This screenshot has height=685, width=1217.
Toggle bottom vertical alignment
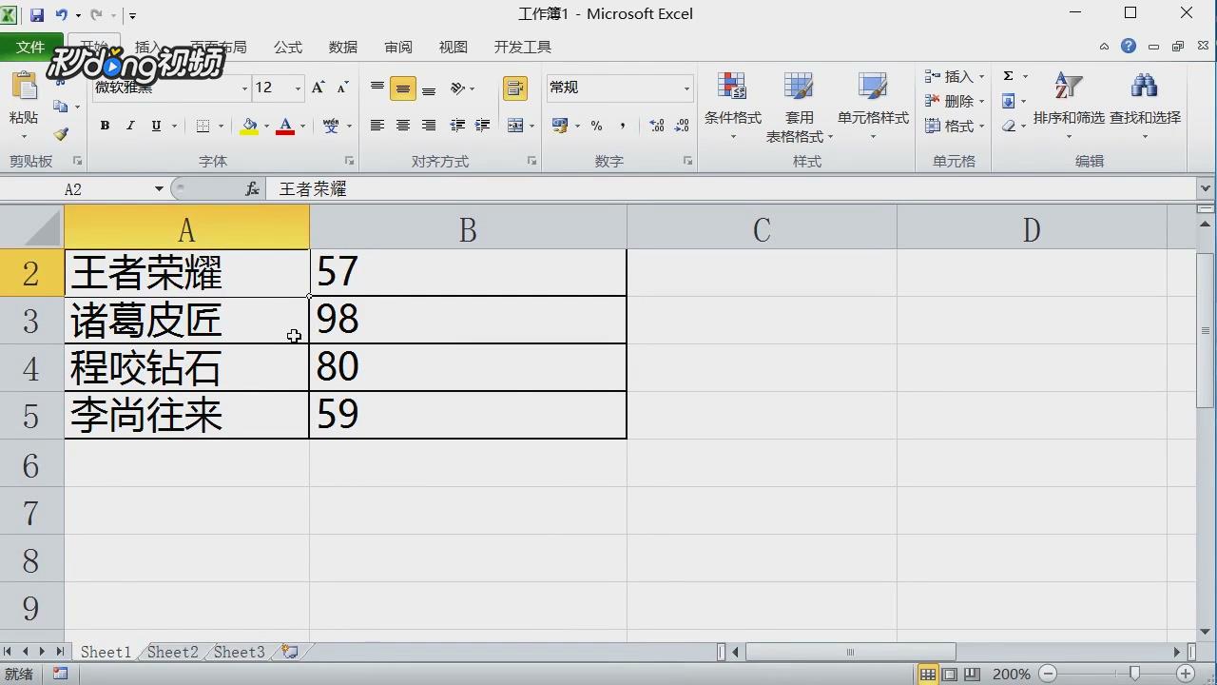[x=429, y=88]
